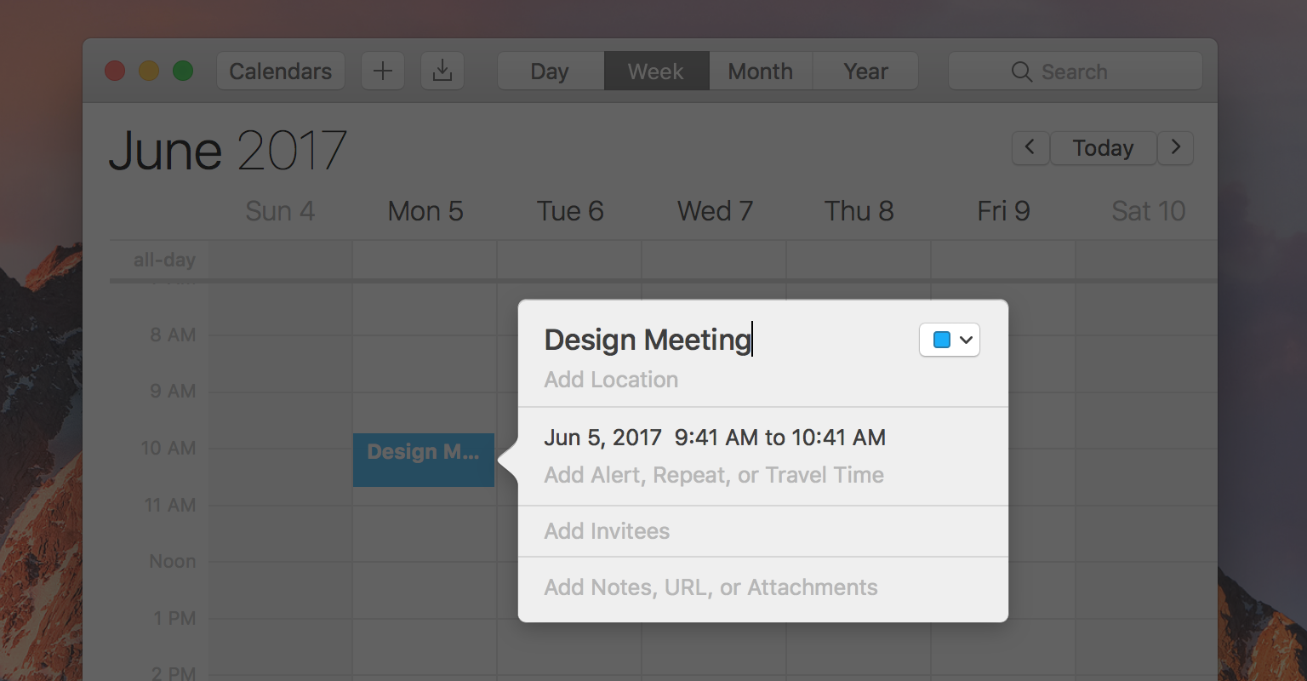Click the Add Invitees field
This screenshot has height=681, width=1307.
coord(607,531)
